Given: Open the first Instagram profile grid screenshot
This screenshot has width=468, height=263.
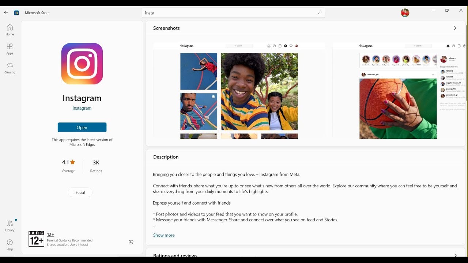Looking at the screenshot, I should (239, 91).
